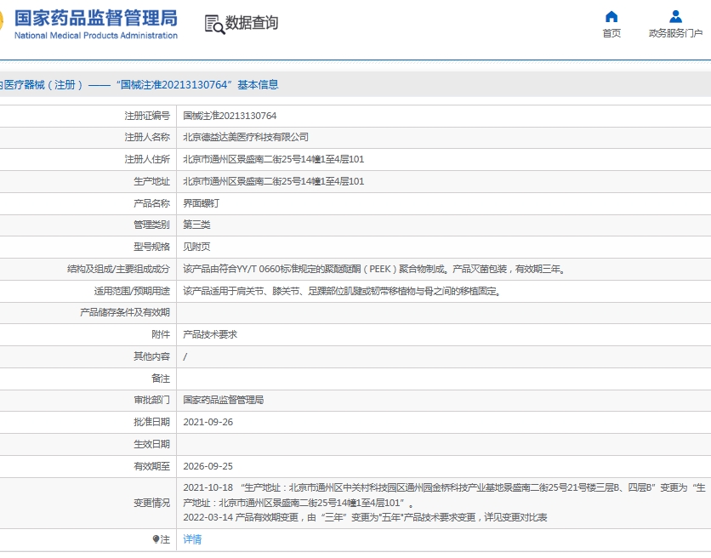Click the 注册人住所 address value

(273, 159)
